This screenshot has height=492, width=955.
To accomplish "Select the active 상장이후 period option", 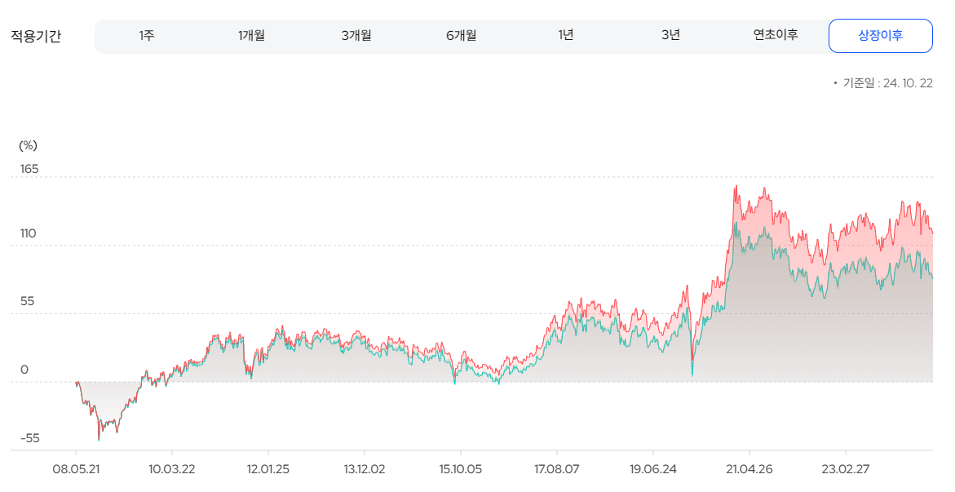I will tap(880, 35).
